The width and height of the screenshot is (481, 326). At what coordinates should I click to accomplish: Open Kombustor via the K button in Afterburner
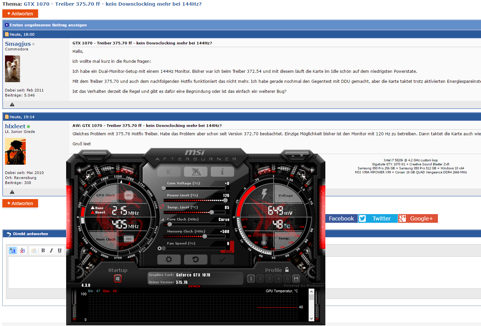point(169,172)
